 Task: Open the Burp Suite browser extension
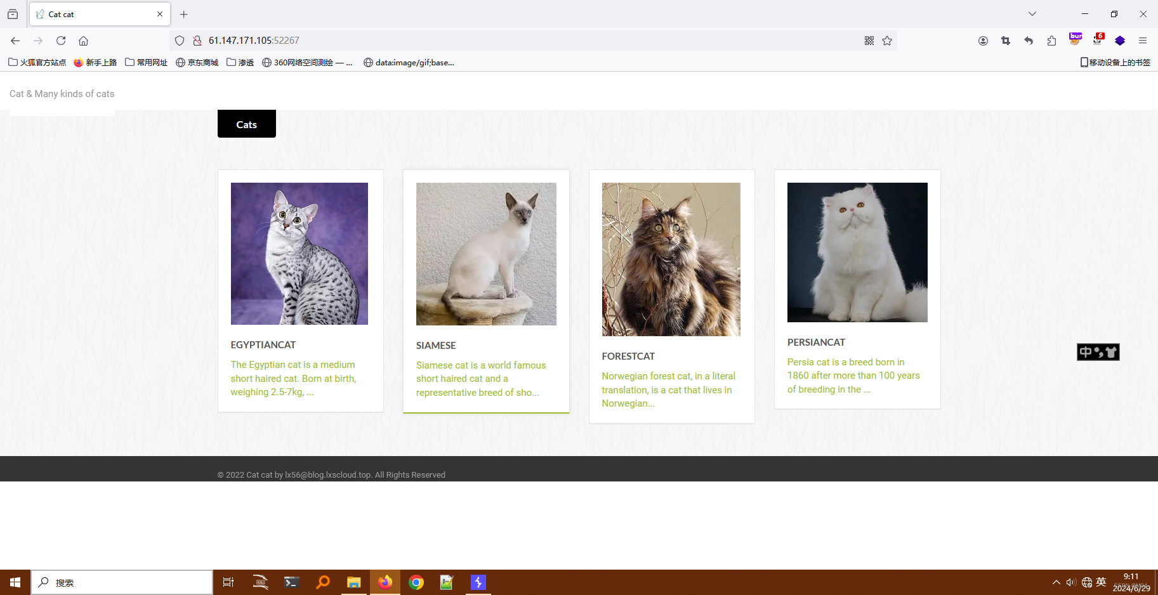pos(1075,41)
